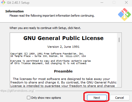Minimize the Git Setup window

[102, 2]
